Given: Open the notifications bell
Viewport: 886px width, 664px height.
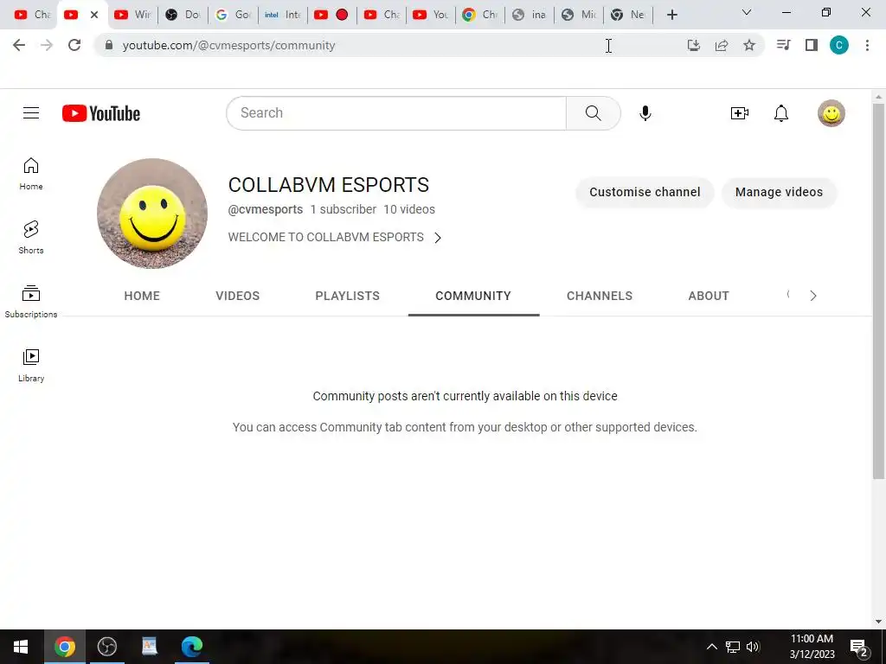Looking at the screenshot, I should click(x=781, y=113).
